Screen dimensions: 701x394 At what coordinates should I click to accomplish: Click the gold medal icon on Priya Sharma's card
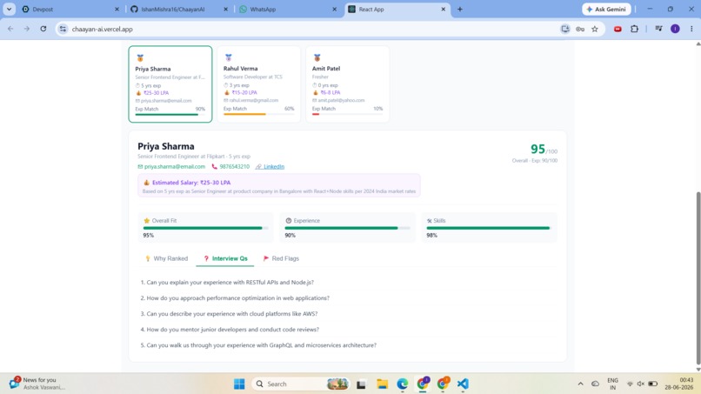point(140,58)
